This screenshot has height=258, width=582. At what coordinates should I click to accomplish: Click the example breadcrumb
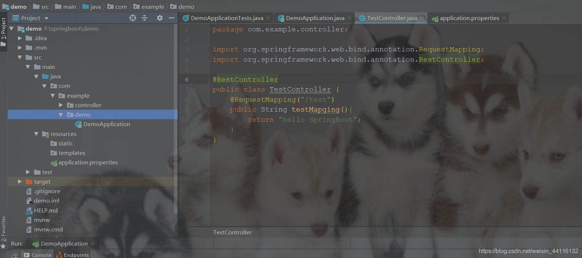pyautogui.click(x=149, y=7)
